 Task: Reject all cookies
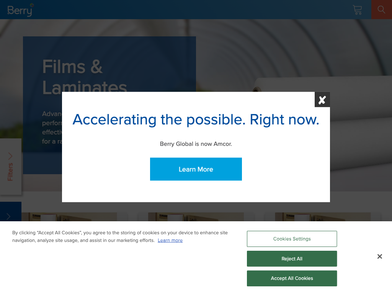[x=292, y=259]
